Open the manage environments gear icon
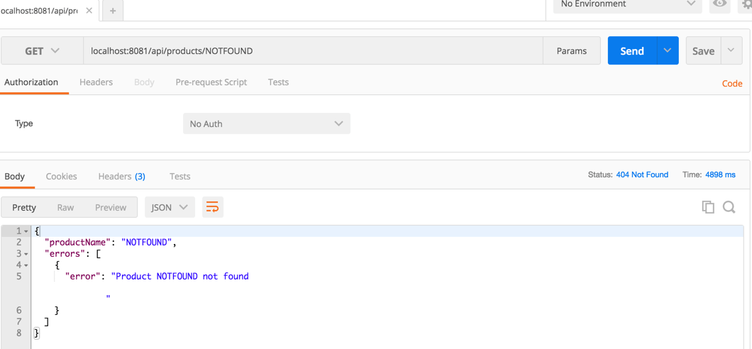 click(746, 4)
